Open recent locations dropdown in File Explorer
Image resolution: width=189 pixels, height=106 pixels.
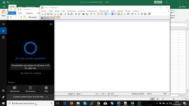(x=18, y=17)
